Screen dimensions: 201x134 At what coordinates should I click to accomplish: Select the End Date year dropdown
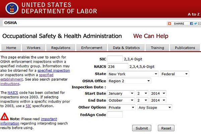[159, 100]
